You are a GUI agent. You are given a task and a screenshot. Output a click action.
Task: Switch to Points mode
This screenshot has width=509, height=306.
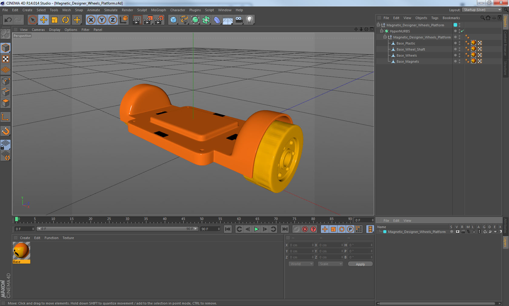6,81
